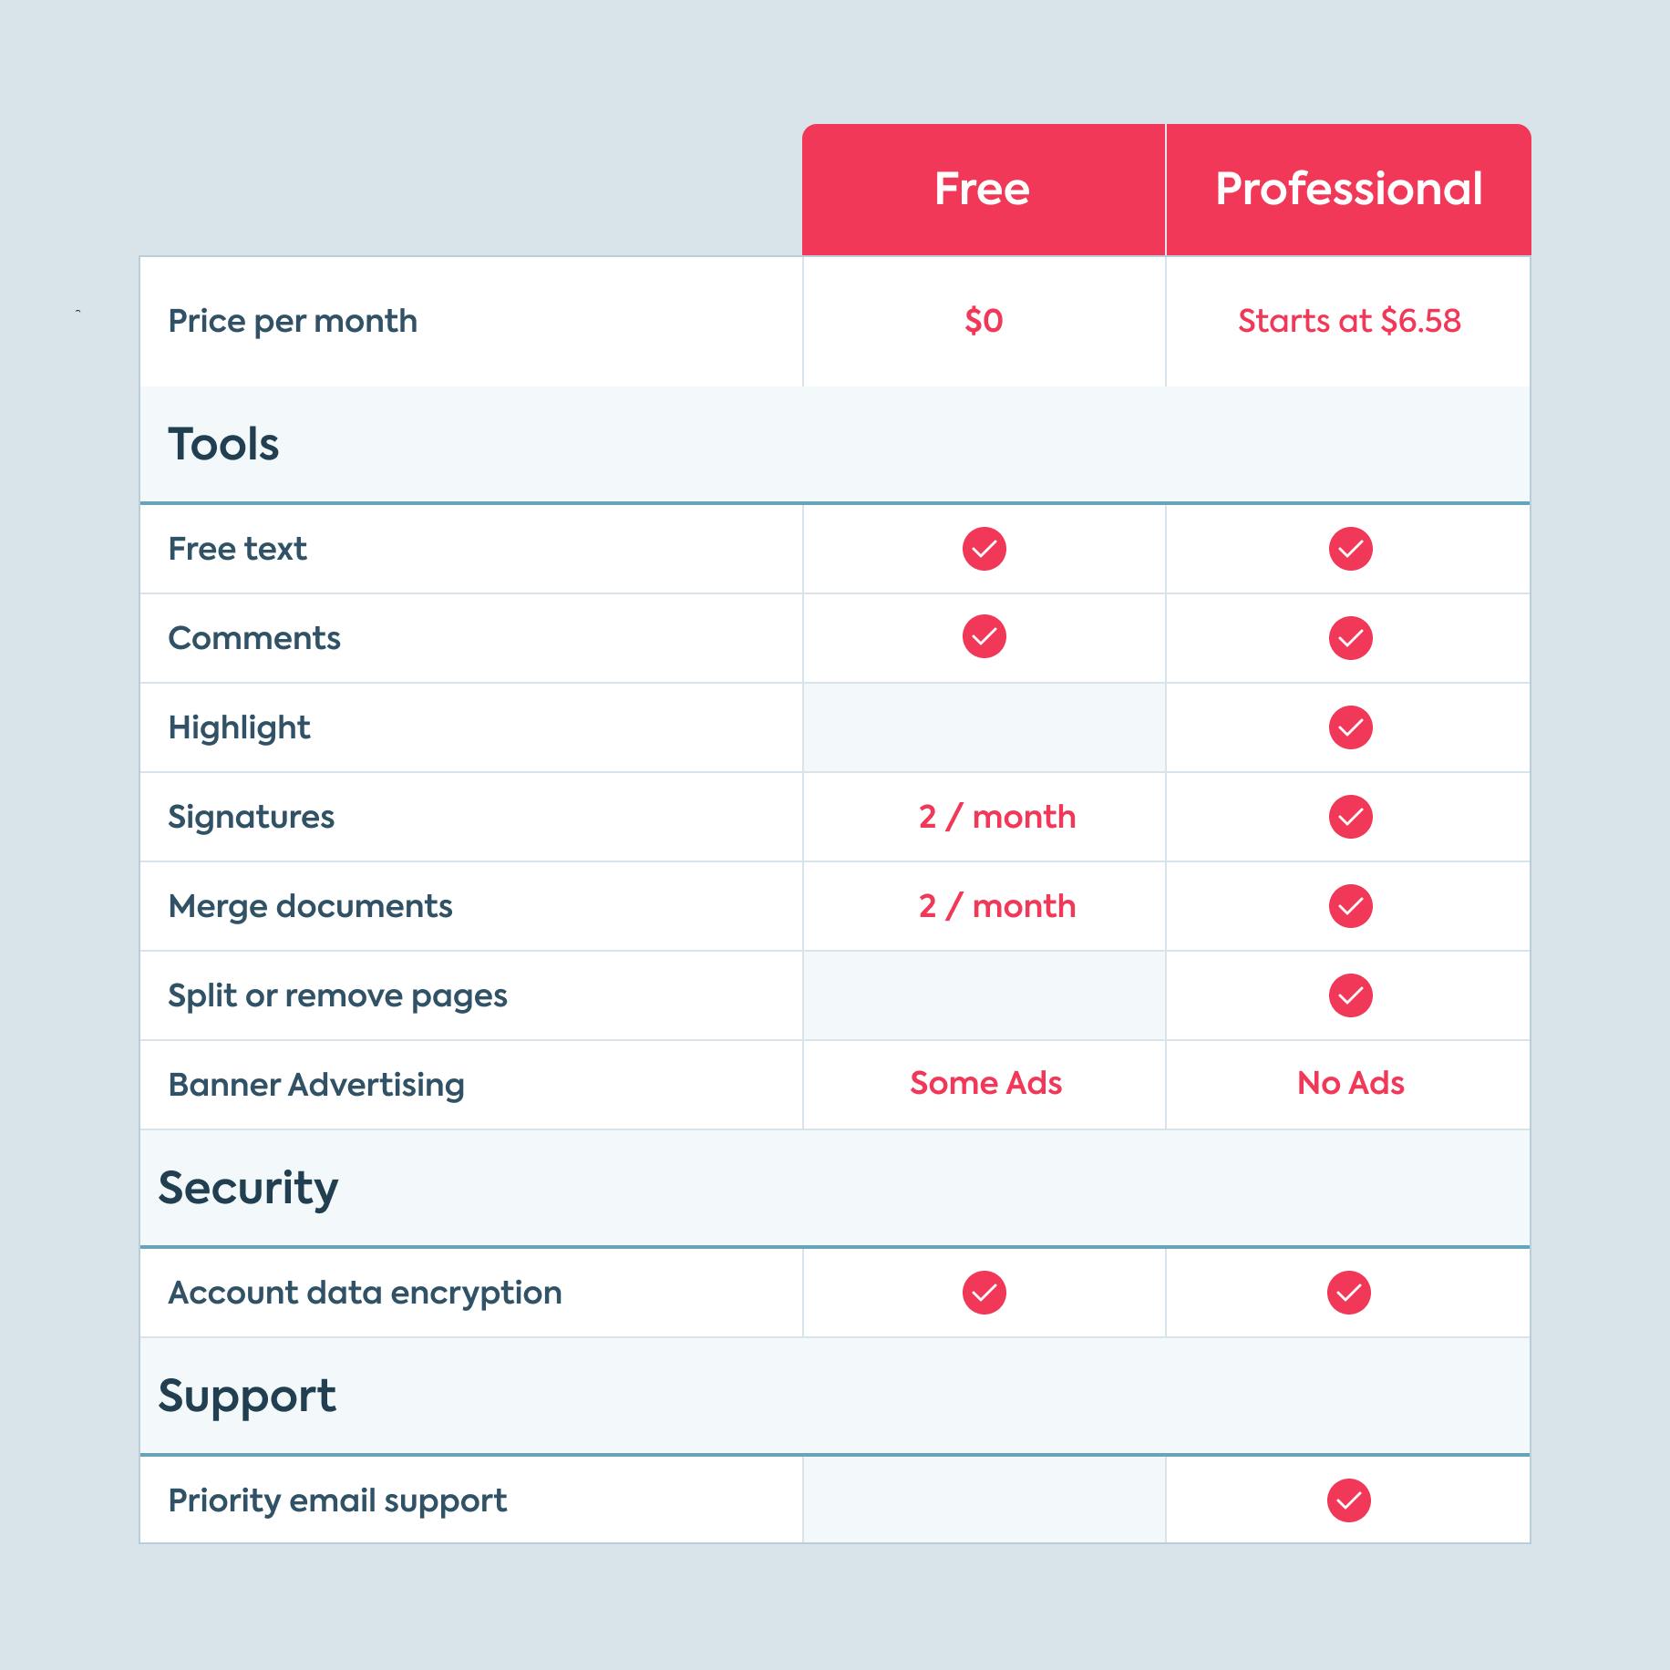Click Account data encryption checkmark under Free
1670x1670 pixels.
[x=984, y=1293]
